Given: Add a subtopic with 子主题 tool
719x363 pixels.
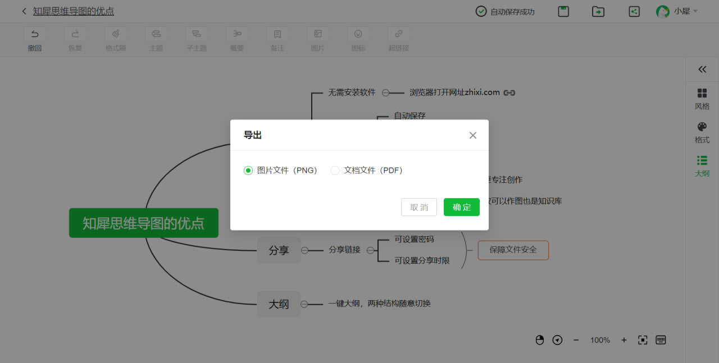Looking at the screenshot, I should 197,39.
